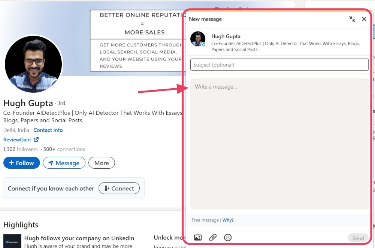This screenshot has height=248, width=375.
Task: Click the Message button on profile
Action: coord(64,163)
